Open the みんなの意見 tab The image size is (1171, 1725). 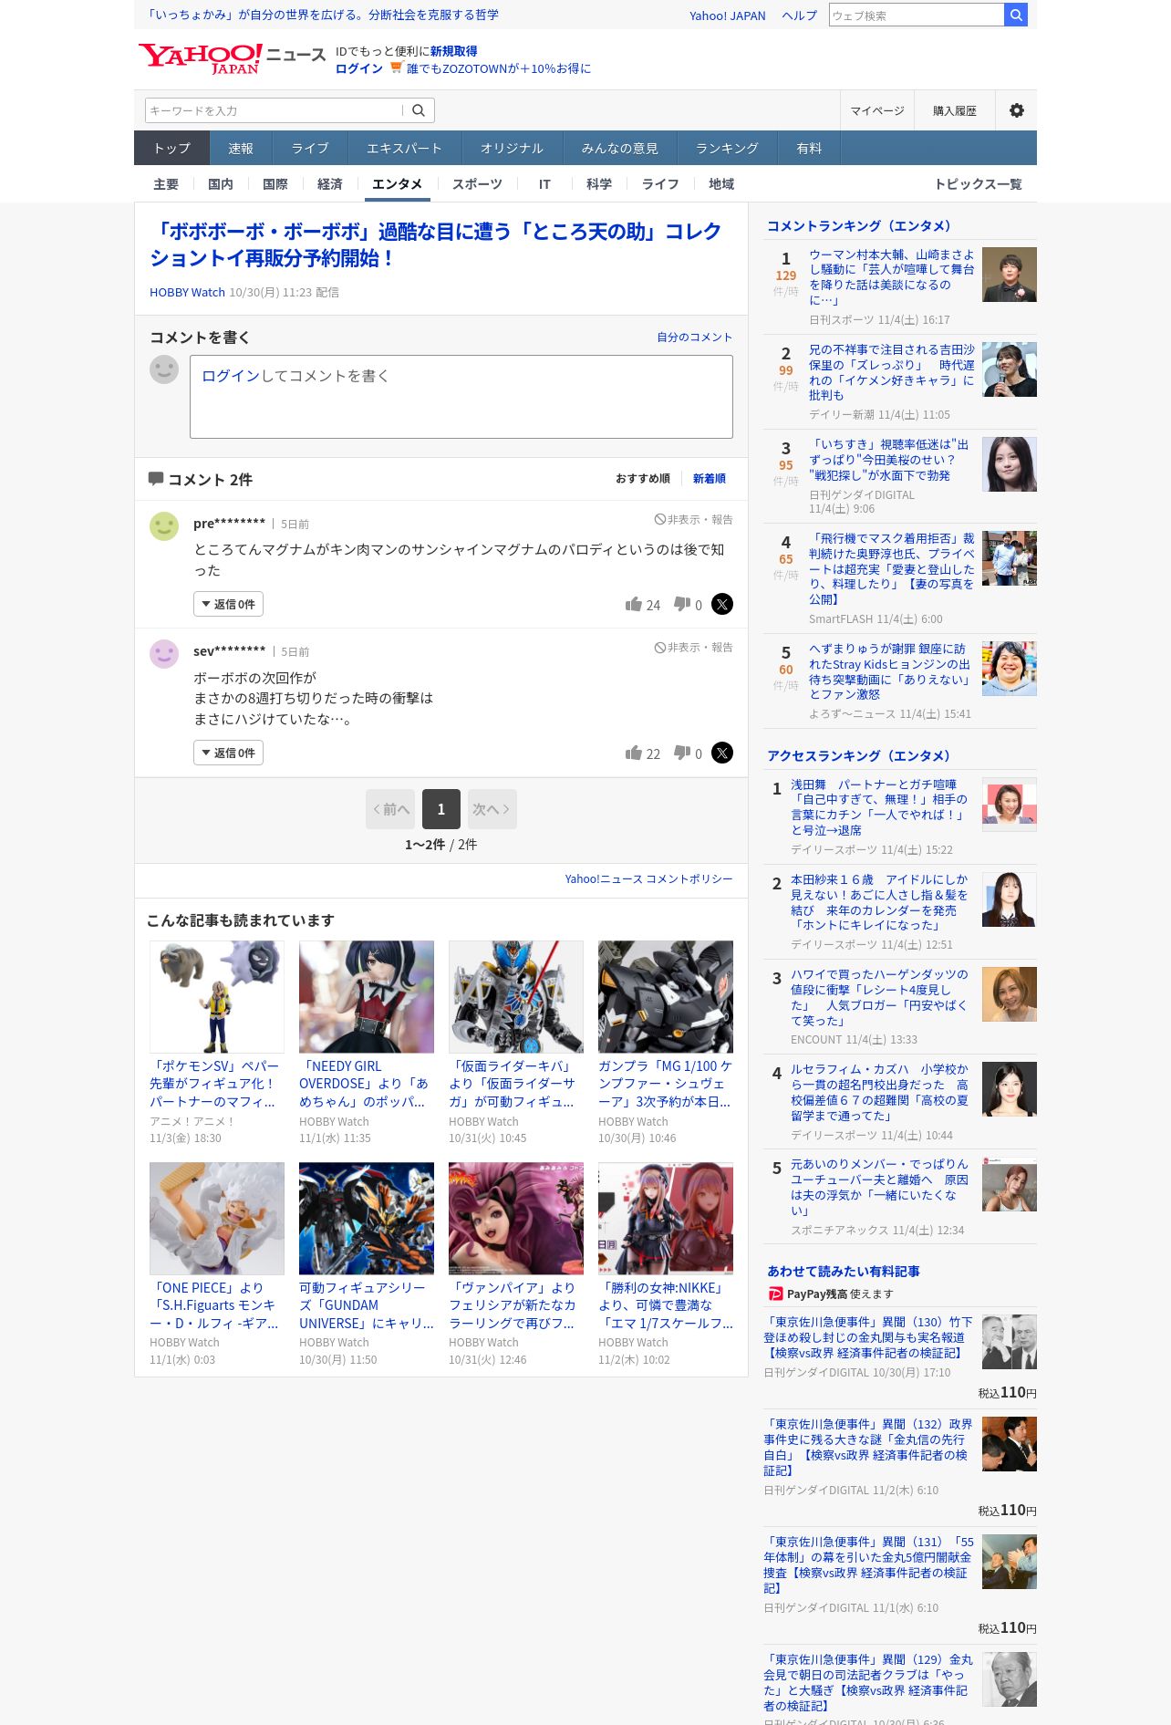619,148
